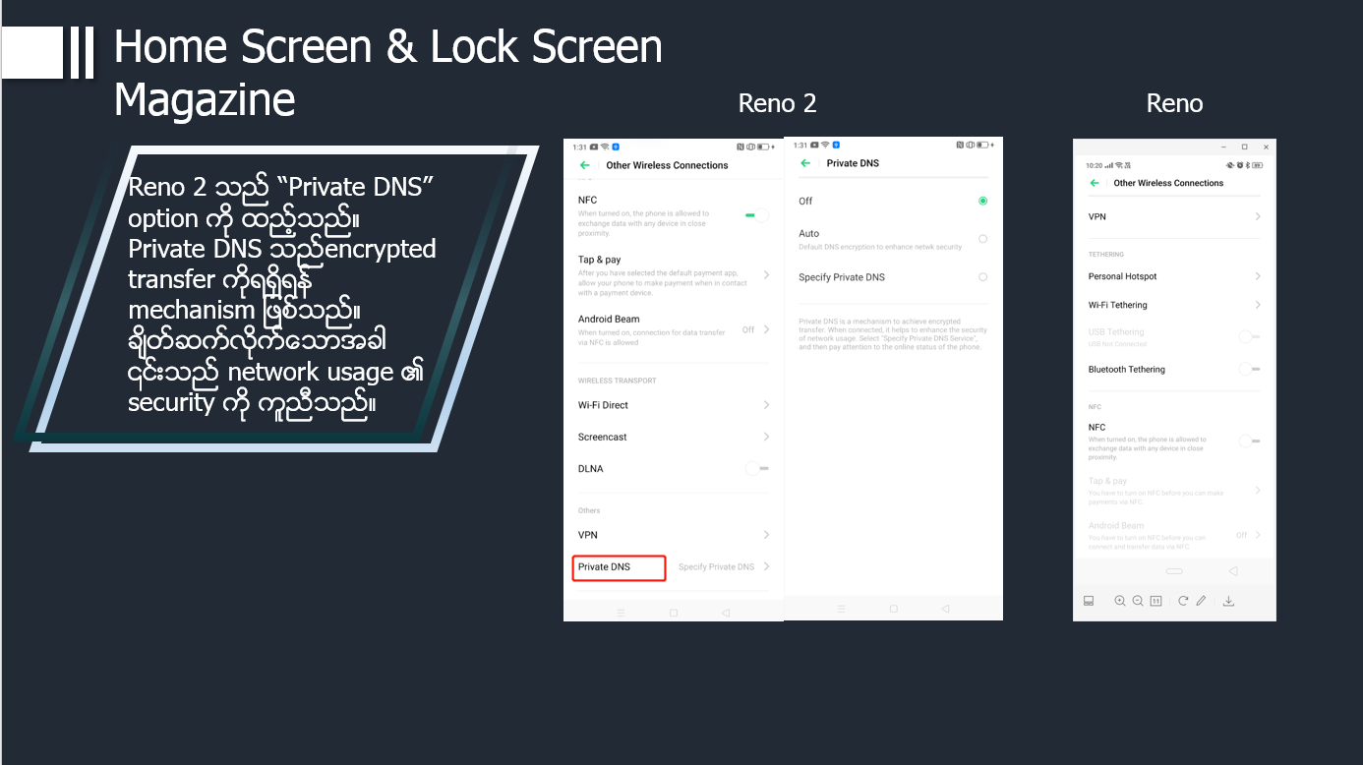Toggle the green enabled NFC switch
1363x765 pixels.
click(x=757, y=213)
